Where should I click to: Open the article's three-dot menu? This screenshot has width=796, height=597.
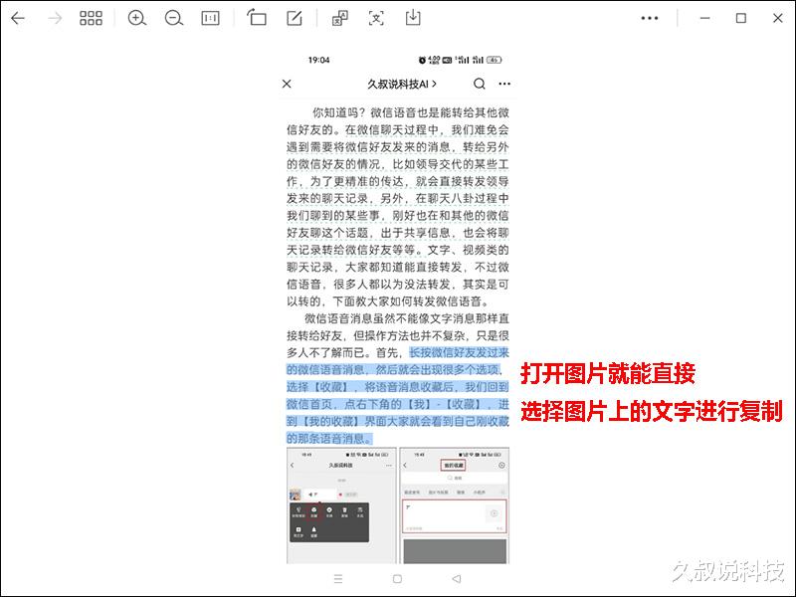coord(504,84)
